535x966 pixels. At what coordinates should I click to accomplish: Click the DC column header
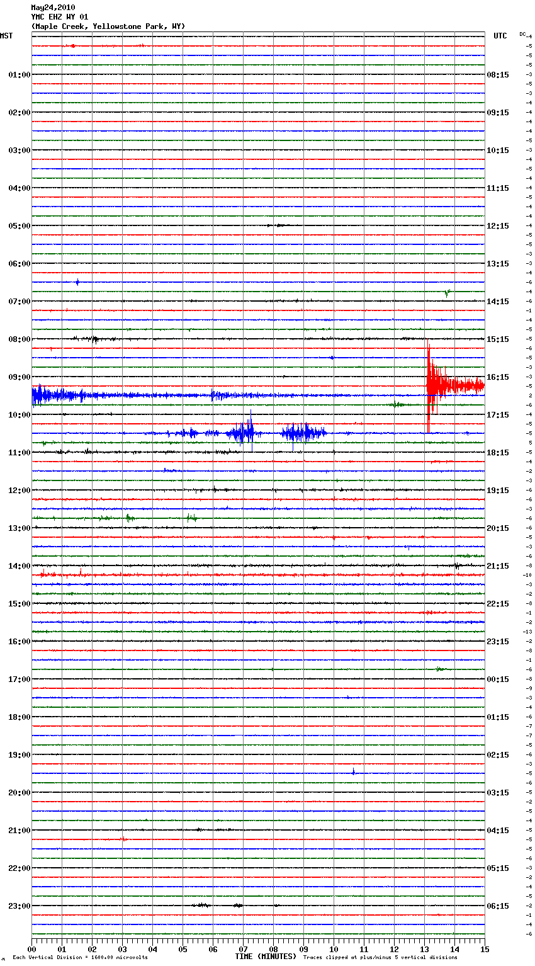[x=522, y=34]
